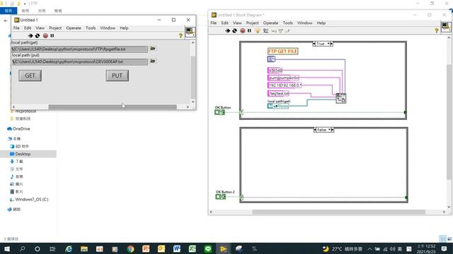453x254 pixels.
Task: Open Excel from the taskbar
Action: pyautogui.click(x=192, y=249)
